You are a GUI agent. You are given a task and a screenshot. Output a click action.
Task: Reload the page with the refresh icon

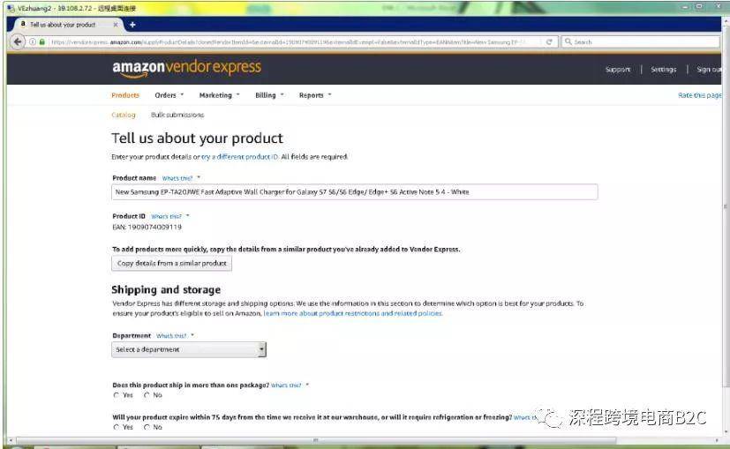pos(549,41)
